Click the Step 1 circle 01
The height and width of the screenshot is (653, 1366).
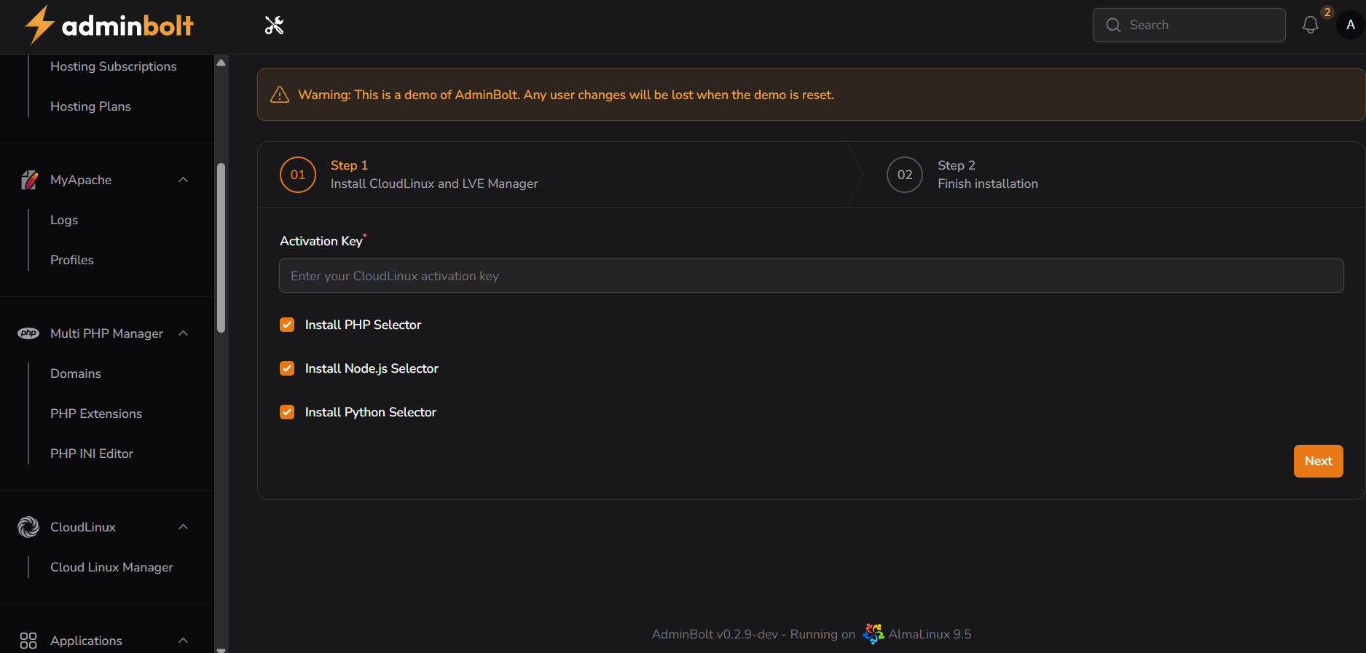tap(298, 175)
